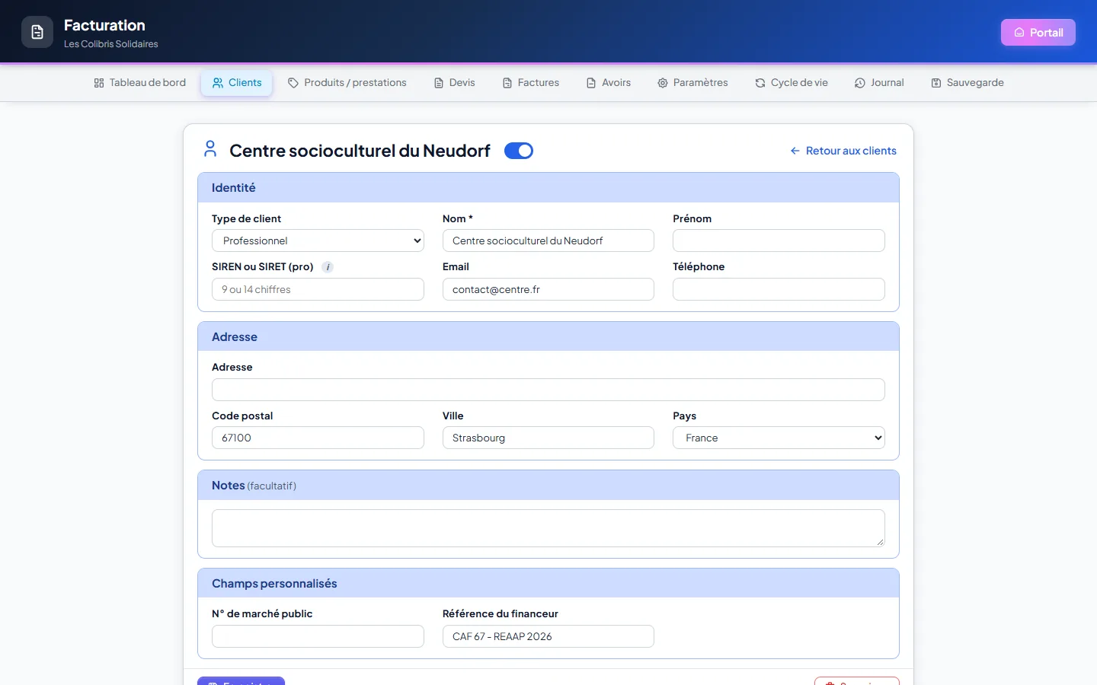Open the Paramètres tab
The width and height of the screenshot is (1097, 685).
693,83
